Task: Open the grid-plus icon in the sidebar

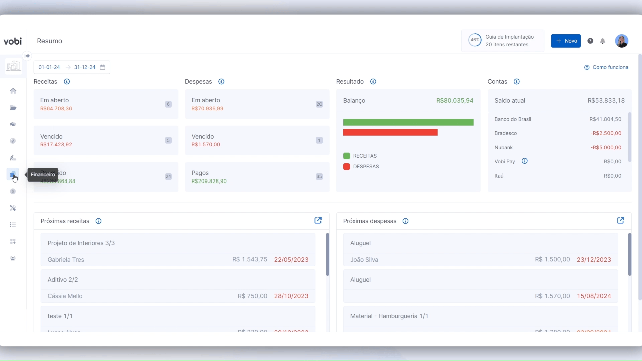Action: pyautogui.click(x=13, y=241)
